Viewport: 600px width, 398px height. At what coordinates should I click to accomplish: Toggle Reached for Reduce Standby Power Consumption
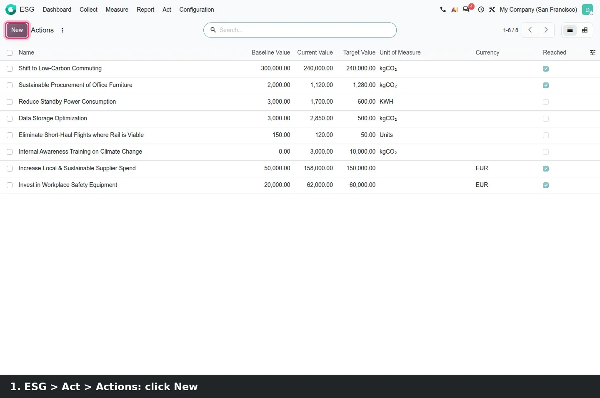point(546,102)
